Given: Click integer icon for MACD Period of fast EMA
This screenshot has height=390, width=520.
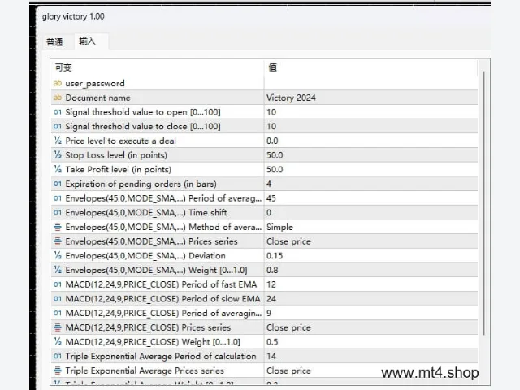Looking at the screenshot, I should tap(58, 284).
